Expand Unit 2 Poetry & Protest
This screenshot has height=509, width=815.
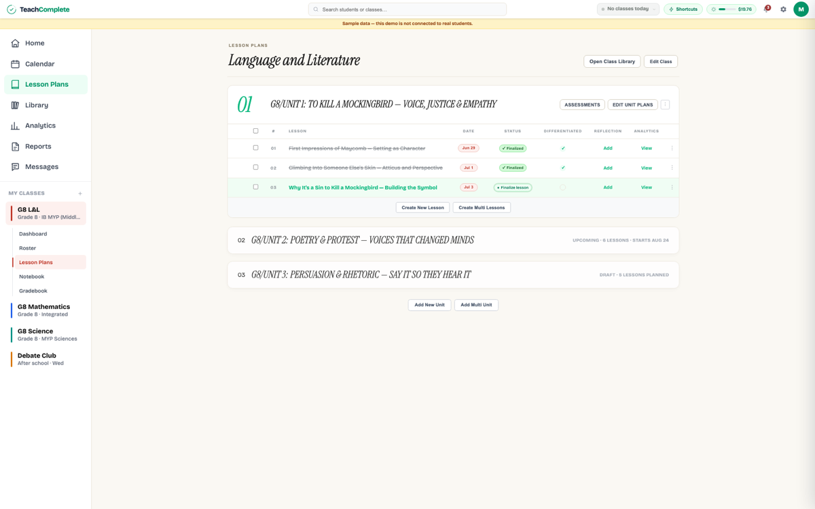(453, 240)
